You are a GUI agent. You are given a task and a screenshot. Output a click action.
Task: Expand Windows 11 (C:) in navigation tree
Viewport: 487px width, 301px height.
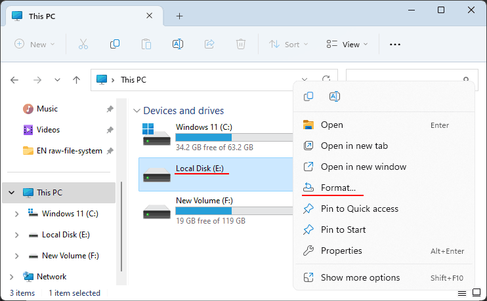click(16, 214)
